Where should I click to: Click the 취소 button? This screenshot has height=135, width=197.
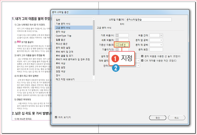(176, 118)
